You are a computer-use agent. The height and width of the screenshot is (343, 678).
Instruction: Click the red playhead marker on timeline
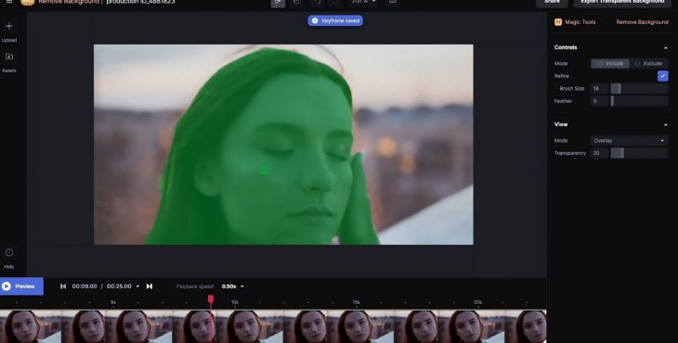pyautogui.click(x=211, y=299)
